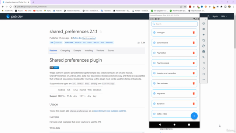Switch to the Readme tab

[53, 51]
